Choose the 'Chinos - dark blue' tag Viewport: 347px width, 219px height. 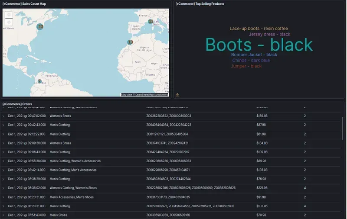pyautogui.click(x=251, y=61)
